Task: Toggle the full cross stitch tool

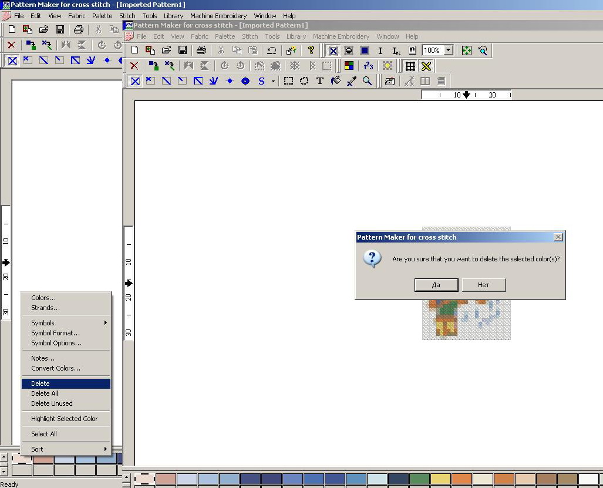Action: coord(135,81)
